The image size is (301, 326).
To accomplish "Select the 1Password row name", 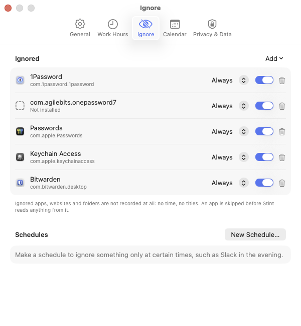I will point(46,76).
